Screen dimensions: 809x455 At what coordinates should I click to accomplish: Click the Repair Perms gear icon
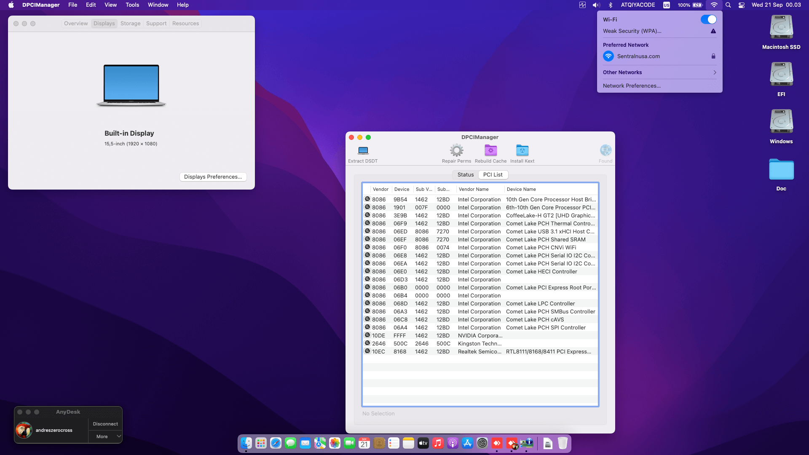coord(456,150)
